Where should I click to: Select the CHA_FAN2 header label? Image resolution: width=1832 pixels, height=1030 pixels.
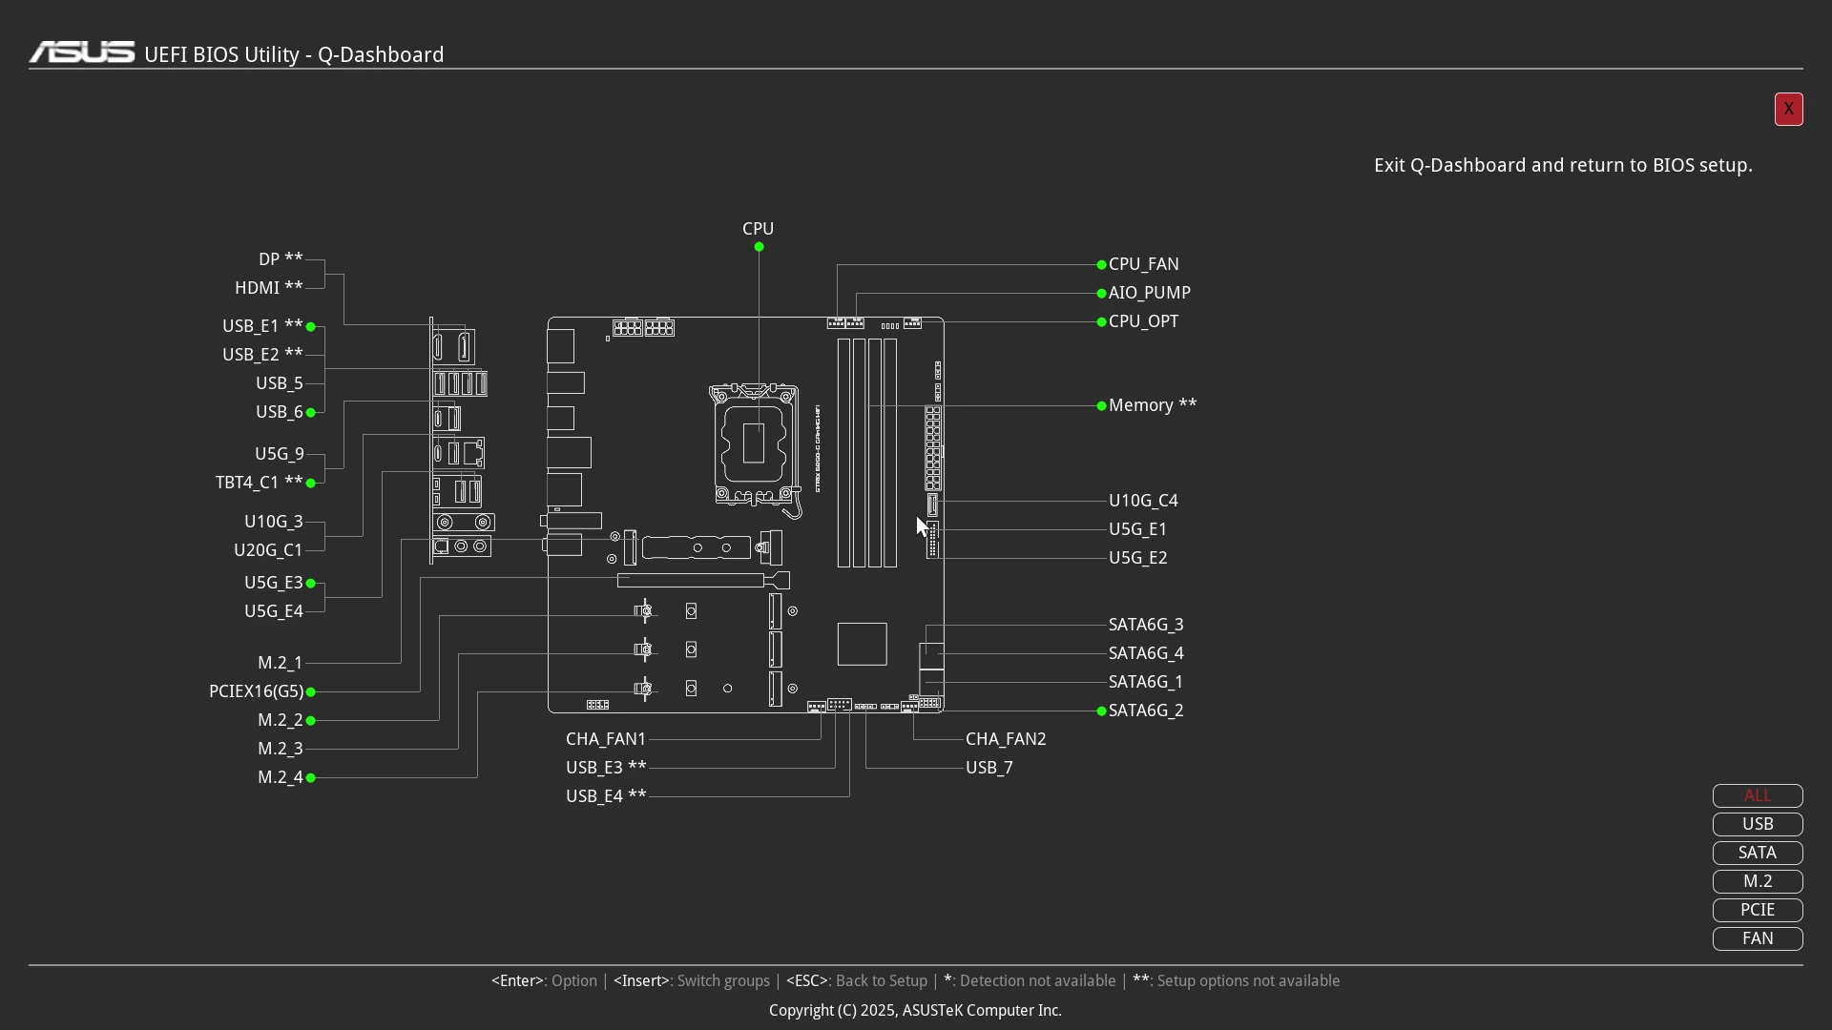click(x=1006, y=739)
